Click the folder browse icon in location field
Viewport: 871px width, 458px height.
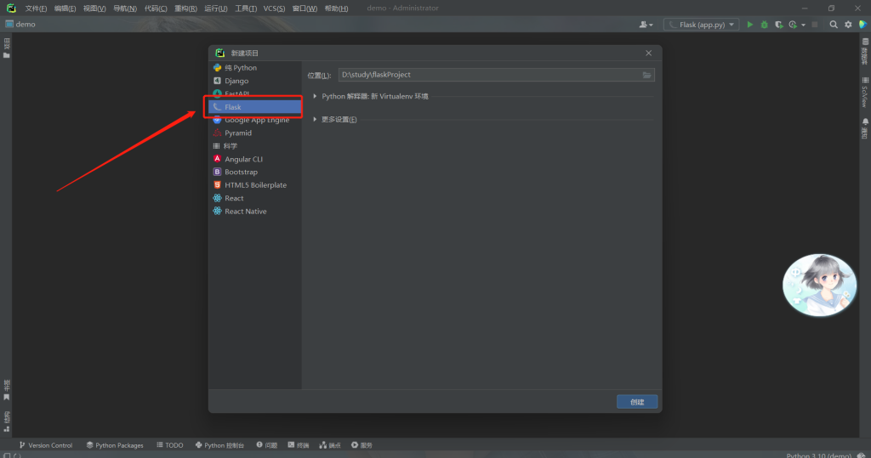coord(647,75)
